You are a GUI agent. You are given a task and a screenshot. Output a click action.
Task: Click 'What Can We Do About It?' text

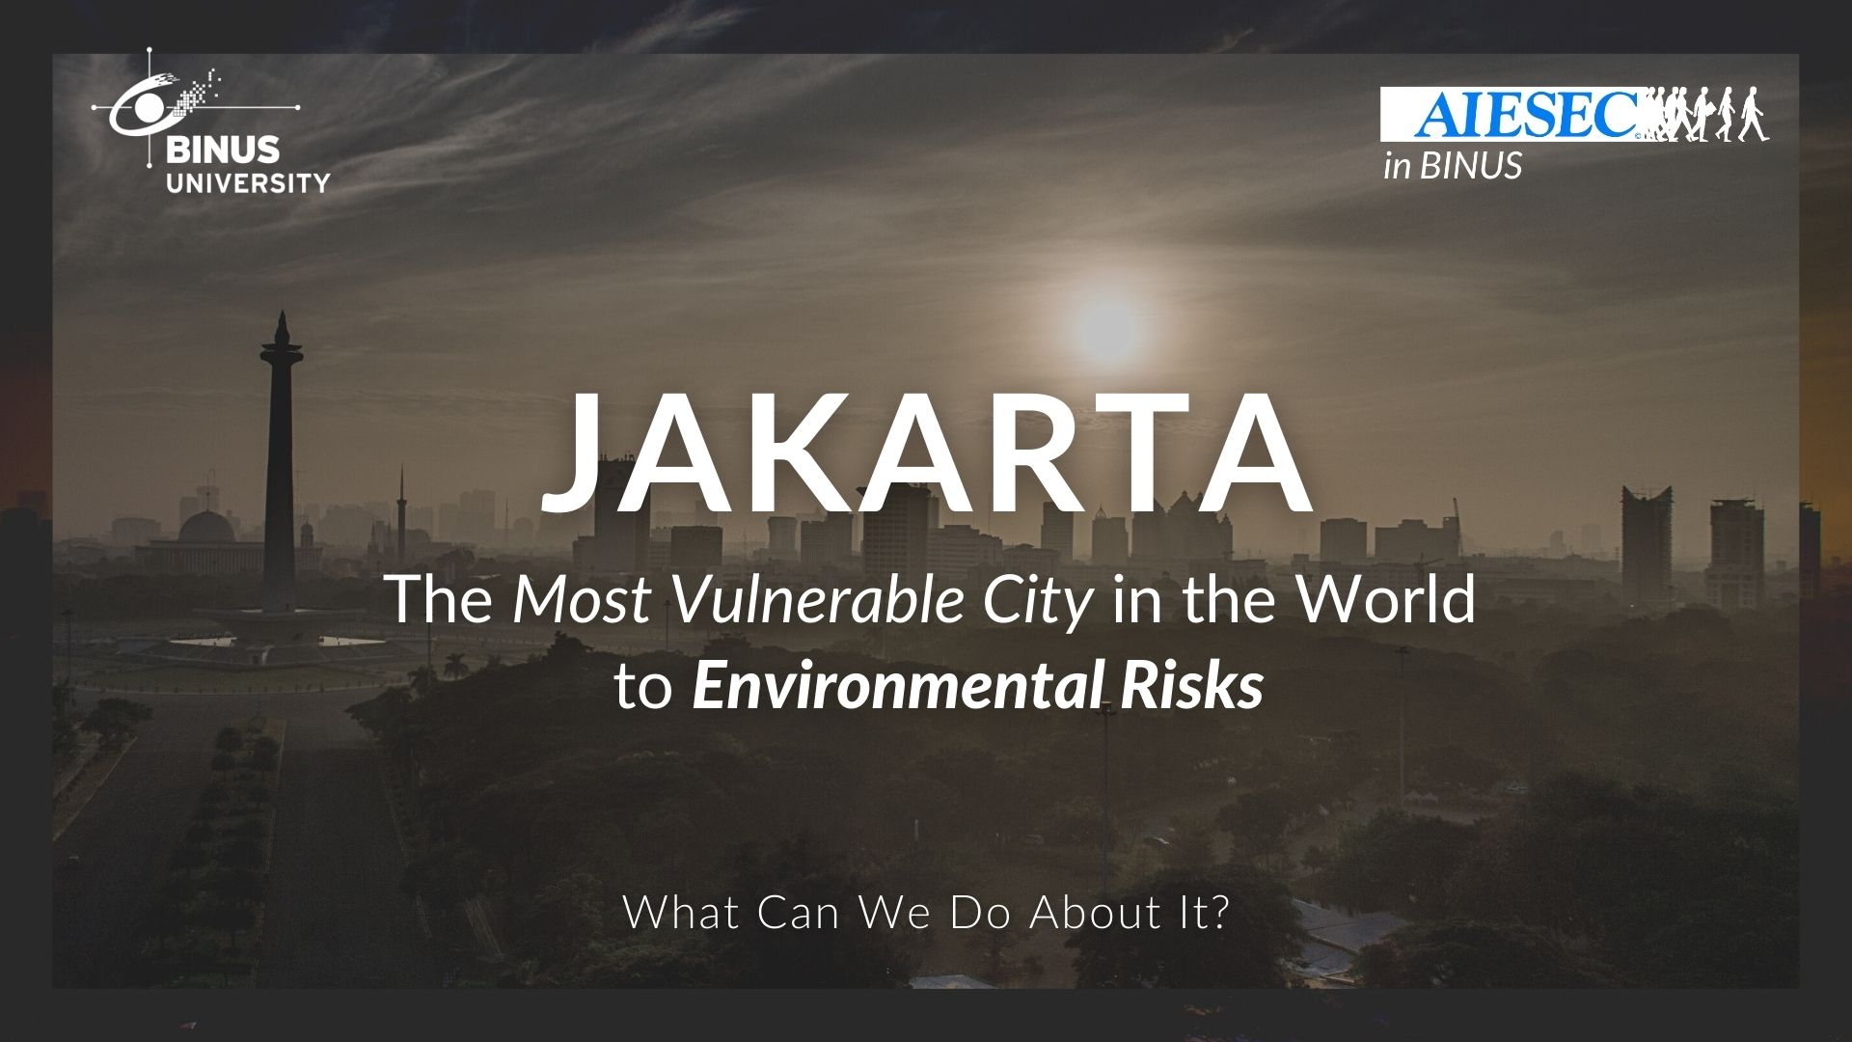tap(926, 913)
